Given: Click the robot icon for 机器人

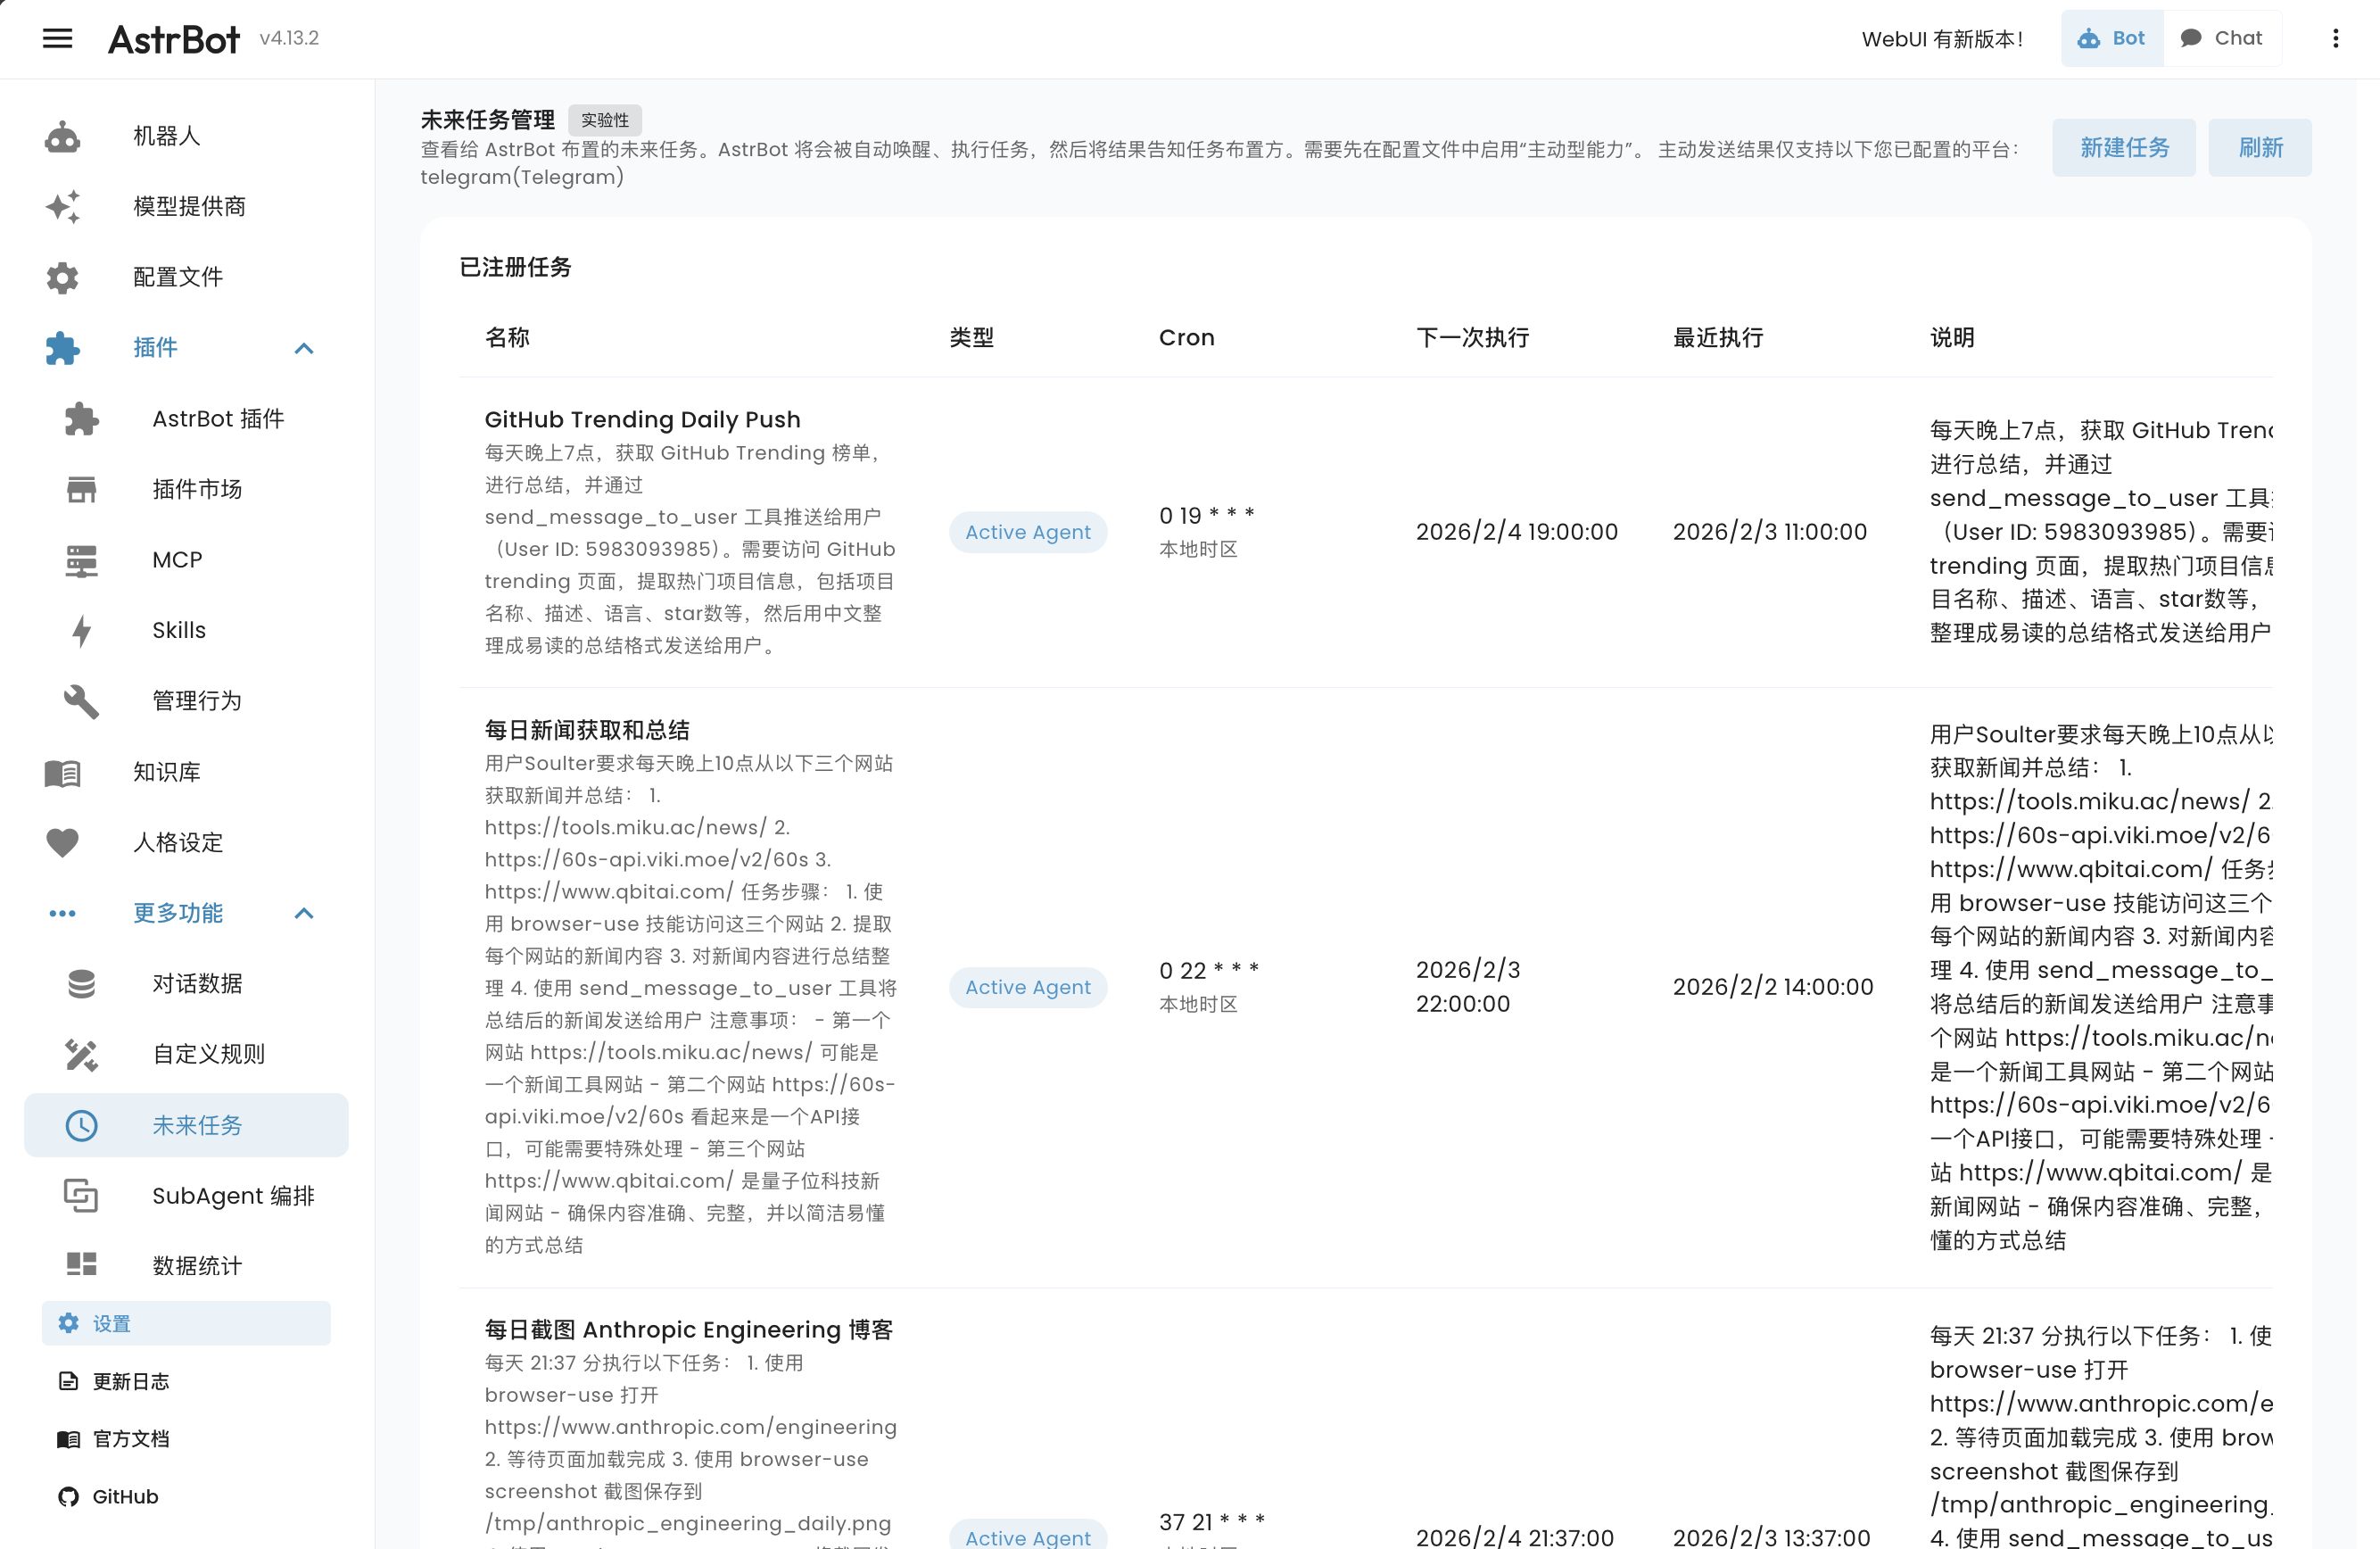Looking at the screenshot, I should pos(62,136).
